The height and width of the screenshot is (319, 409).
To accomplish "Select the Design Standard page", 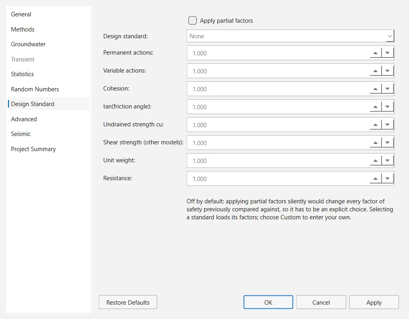I will point(49,104).
